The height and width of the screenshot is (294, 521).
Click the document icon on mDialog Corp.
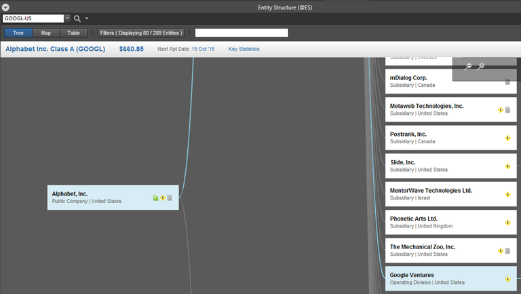[x=507, y=81]
